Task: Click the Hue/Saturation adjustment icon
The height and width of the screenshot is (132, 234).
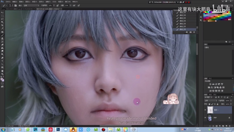Action: pyautogui.click(x=209, y=87)
